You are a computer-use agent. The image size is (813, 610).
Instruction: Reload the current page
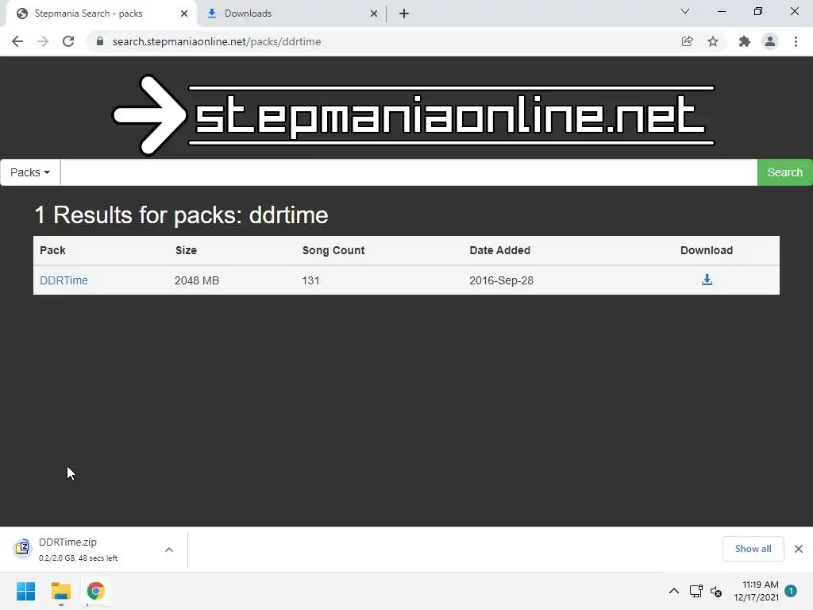68,41
